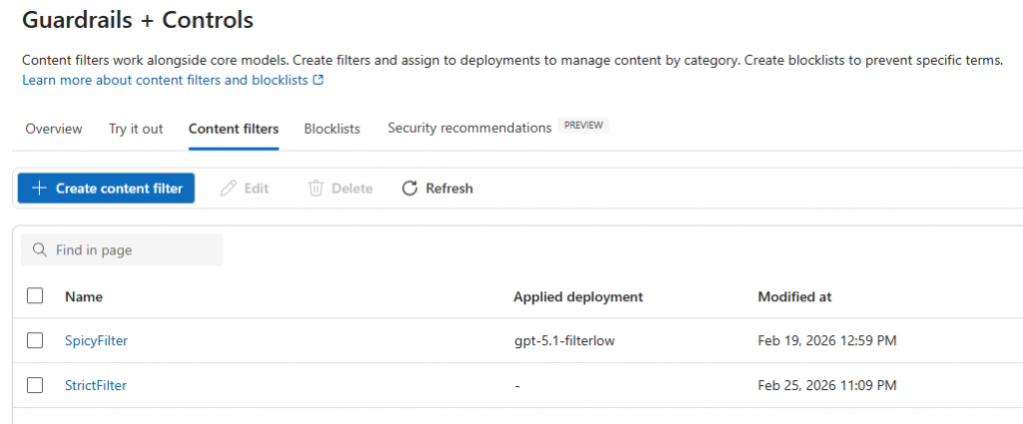Viewport: 1023px width, 424px height.
Task: Sort by the Modified at column header
Action: (x=794, y=297)
